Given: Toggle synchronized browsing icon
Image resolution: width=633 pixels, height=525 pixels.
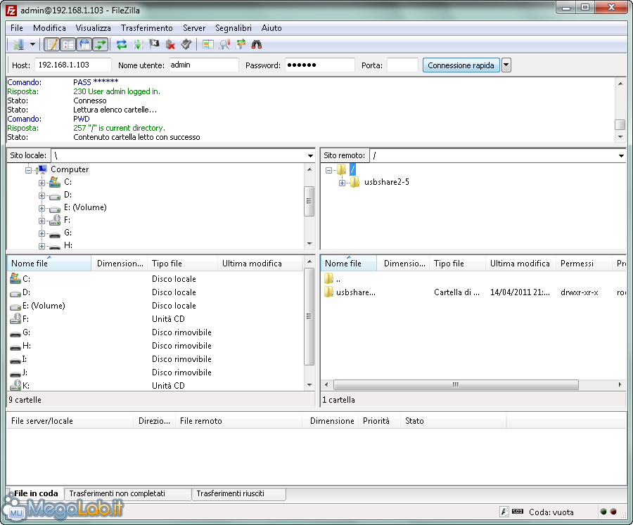Looking at the screenshot, I should (x=241, y=44).
